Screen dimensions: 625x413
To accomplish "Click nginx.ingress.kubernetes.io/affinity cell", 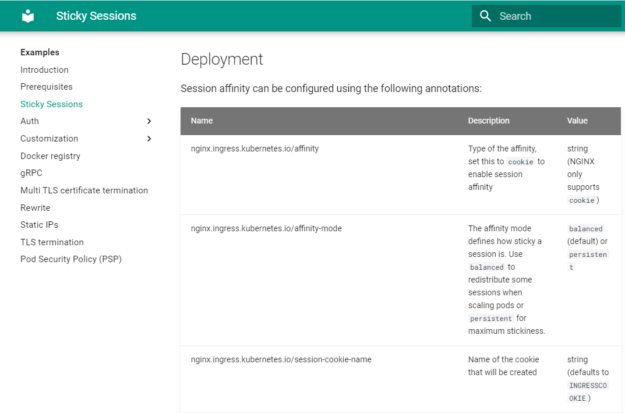I will point(255,149).
